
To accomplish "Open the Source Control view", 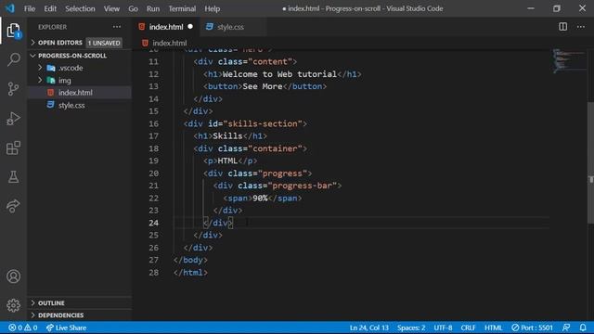I will point(13,89).
